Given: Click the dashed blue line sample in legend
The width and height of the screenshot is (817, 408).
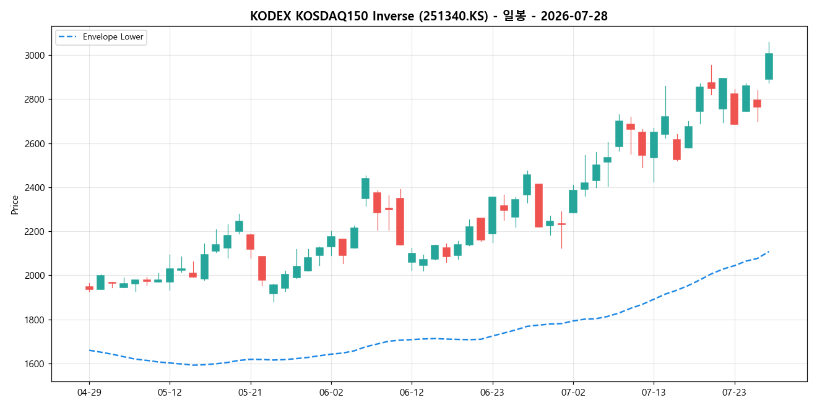Looking at the screenshot, I should pyautogui.click(x=69, y=37).
